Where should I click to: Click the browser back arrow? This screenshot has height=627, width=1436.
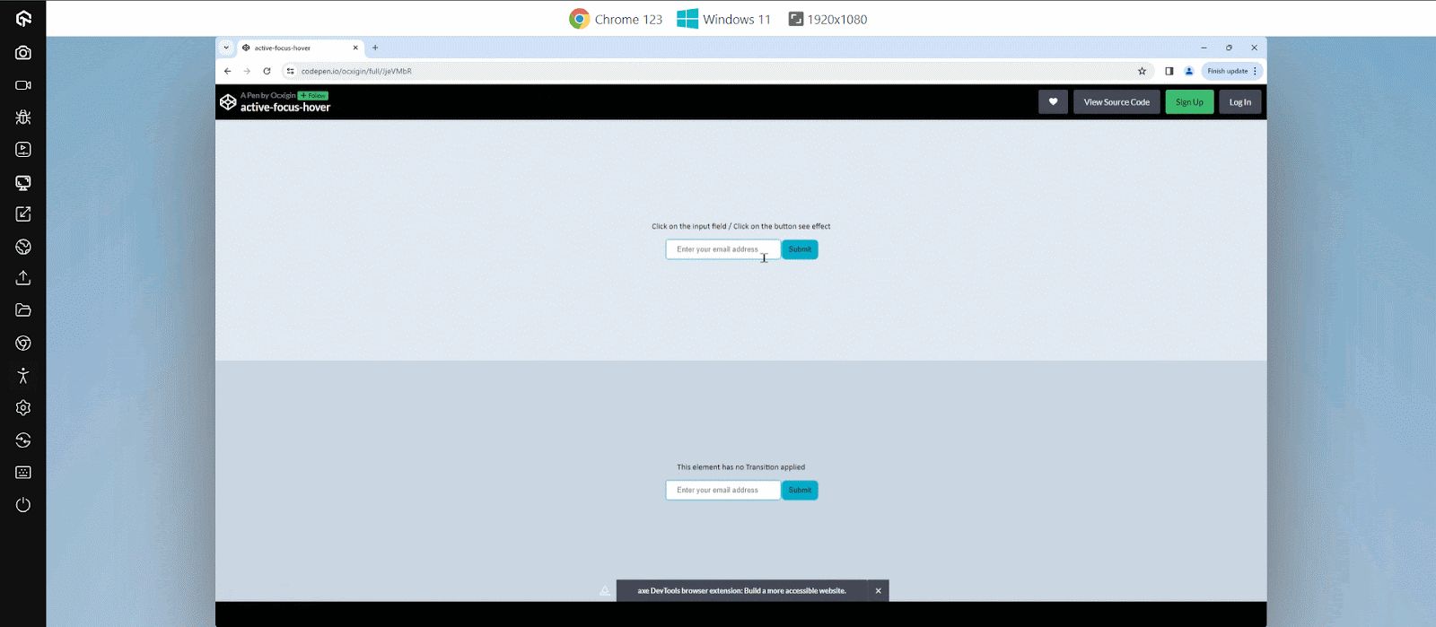pyautogui.click(x=228, y=71)
